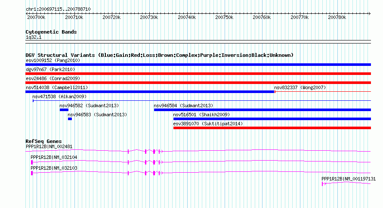Viewport: 383px width, 208px height.
Task: Click the PPP1R12B|NM_002481 gene label
Action: (49, 147)
